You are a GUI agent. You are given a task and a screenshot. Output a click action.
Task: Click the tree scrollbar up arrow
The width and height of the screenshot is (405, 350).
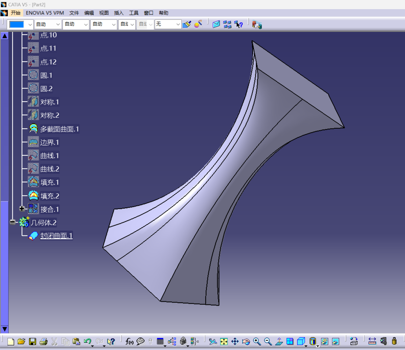tap(5, 36)
